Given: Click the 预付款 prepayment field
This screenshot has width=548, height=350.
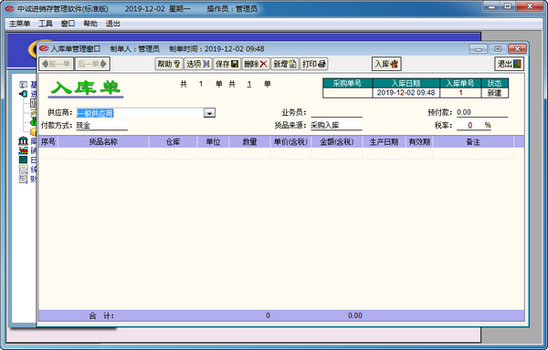Looking at the screenshot, I should [x=482, y=113].
